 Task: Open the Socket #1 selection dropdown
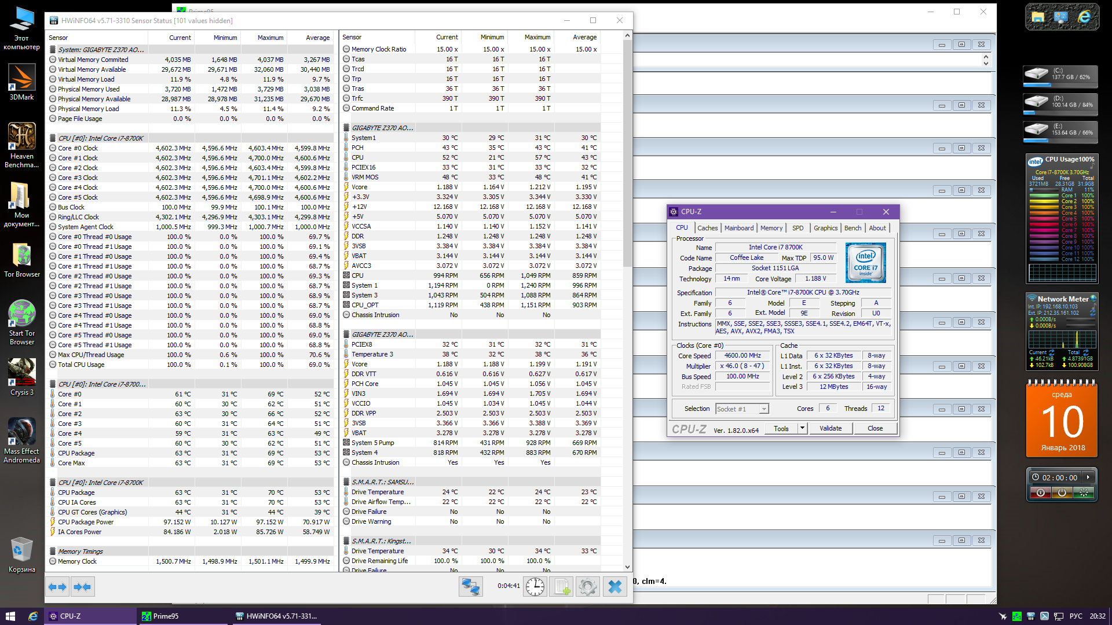[764, 409]
